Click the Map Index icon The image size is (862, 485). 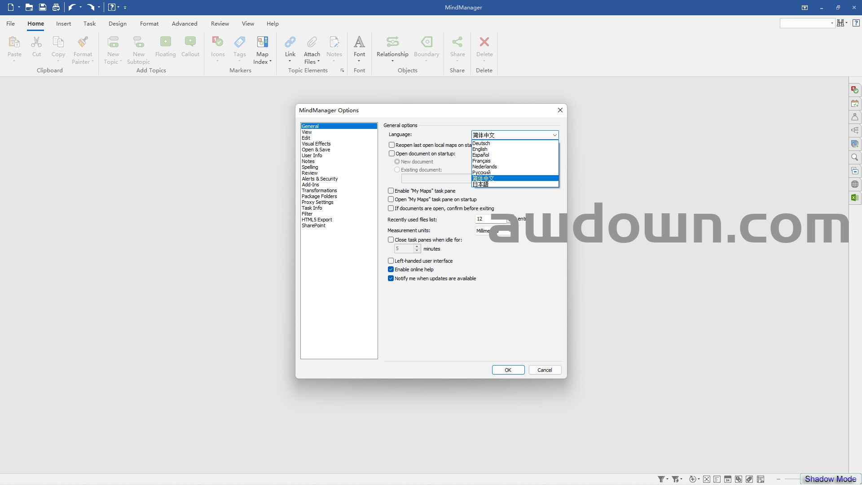point(262,43)
